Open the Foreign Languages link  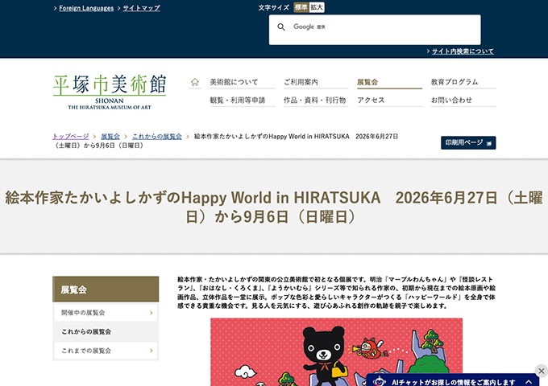coord(86,8)
